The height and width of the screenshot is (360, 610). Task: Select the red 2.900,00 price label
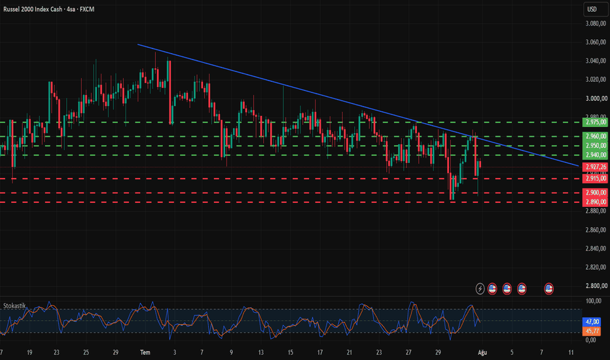[x=595, y=192]
